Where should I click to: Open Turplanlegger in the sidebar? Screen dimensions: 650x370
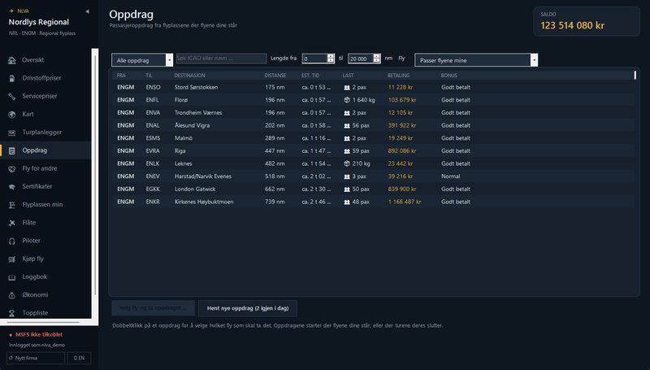[45, 133]
